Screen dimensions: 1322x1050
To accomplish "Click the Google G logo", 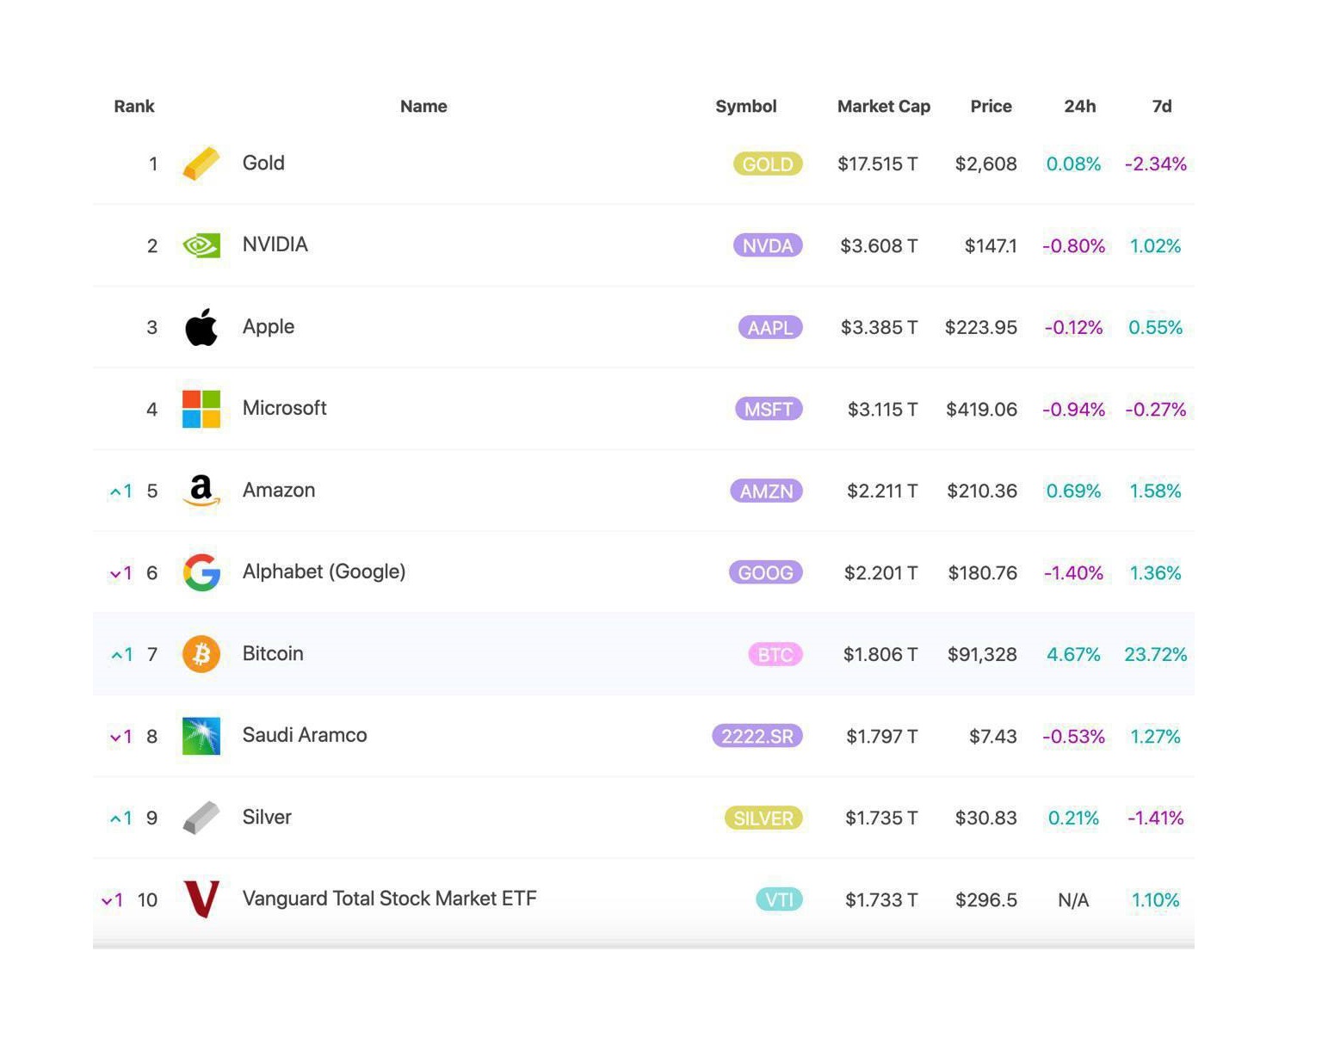I will [201, 572].
